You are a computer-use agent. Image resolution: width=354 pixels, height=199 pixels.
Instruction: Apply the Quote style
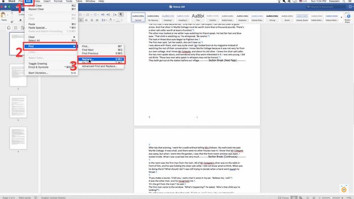pyautogui.click(x=287, y=17)
